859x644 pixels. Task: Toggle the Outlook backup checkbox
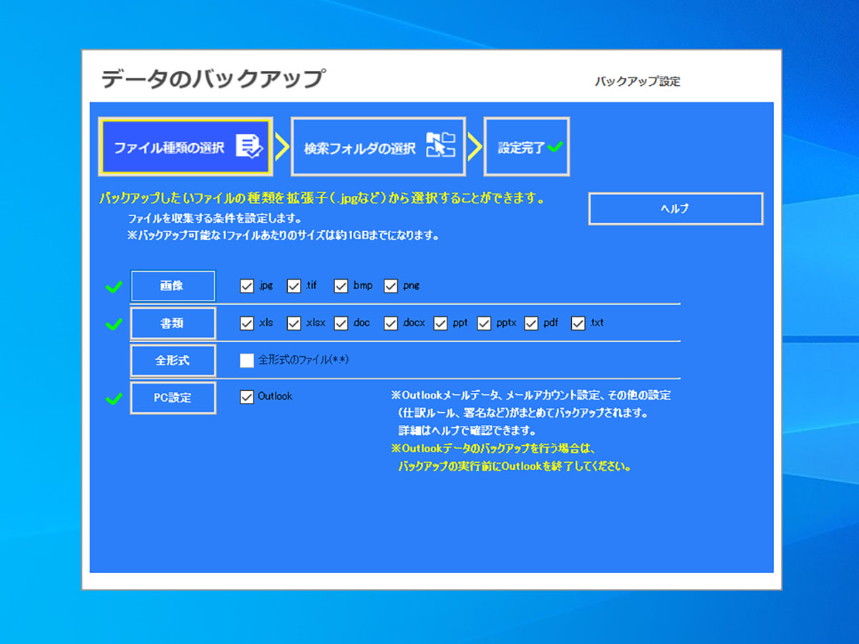tap(247, 397)
